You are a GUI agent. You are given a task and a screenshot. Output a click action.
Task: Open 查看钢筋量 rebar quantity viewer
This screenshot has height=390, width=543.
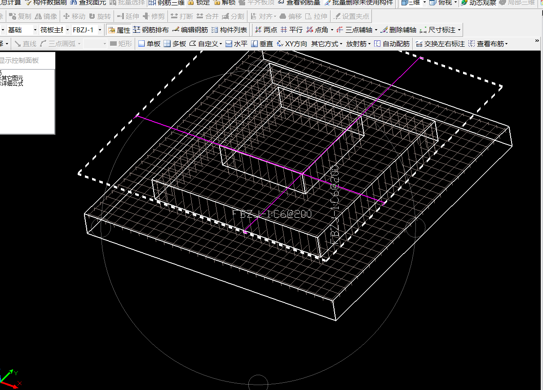[x=299, y=2]
